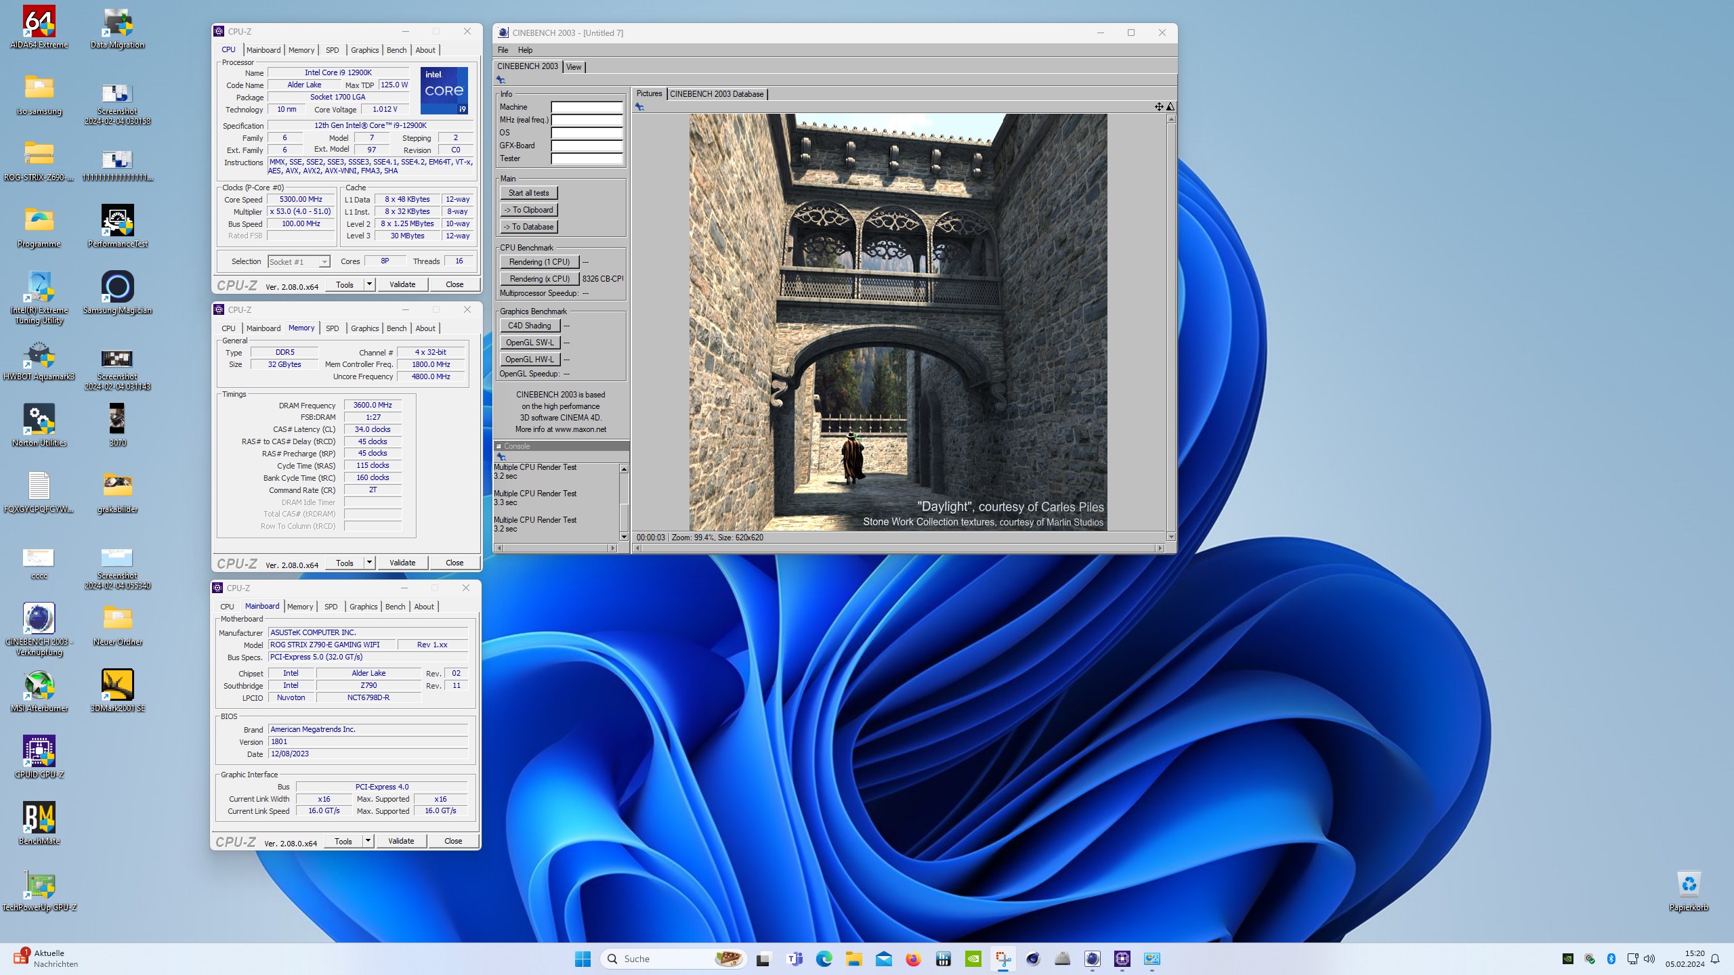
Task: Click the -> To Clipboard button
Action: coord(529,210)
